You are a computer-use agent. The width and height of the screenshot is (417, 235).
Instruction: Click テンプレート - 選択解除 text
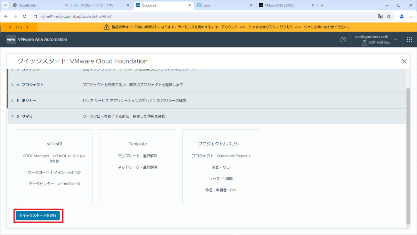138,156
